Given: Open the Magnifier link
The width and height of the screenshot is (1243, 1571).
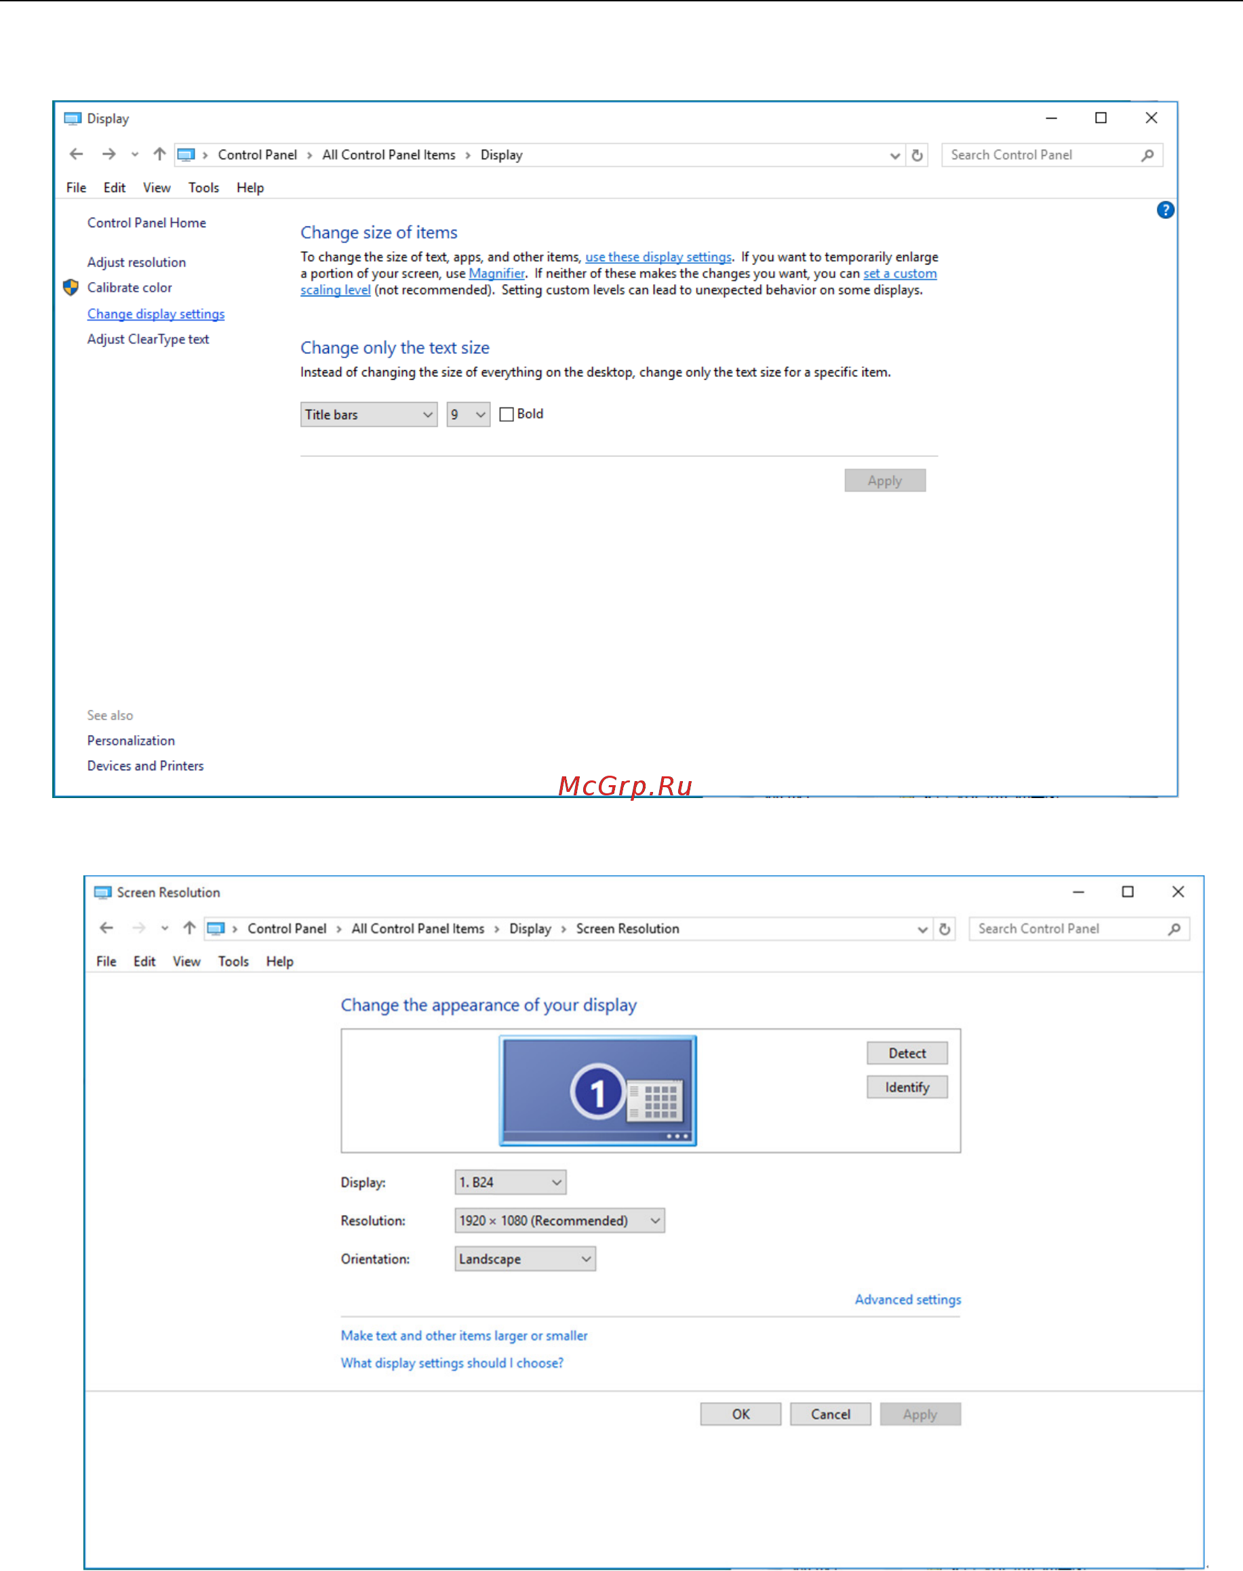Looking at the screenshot, I should click(x=496, y=274).
